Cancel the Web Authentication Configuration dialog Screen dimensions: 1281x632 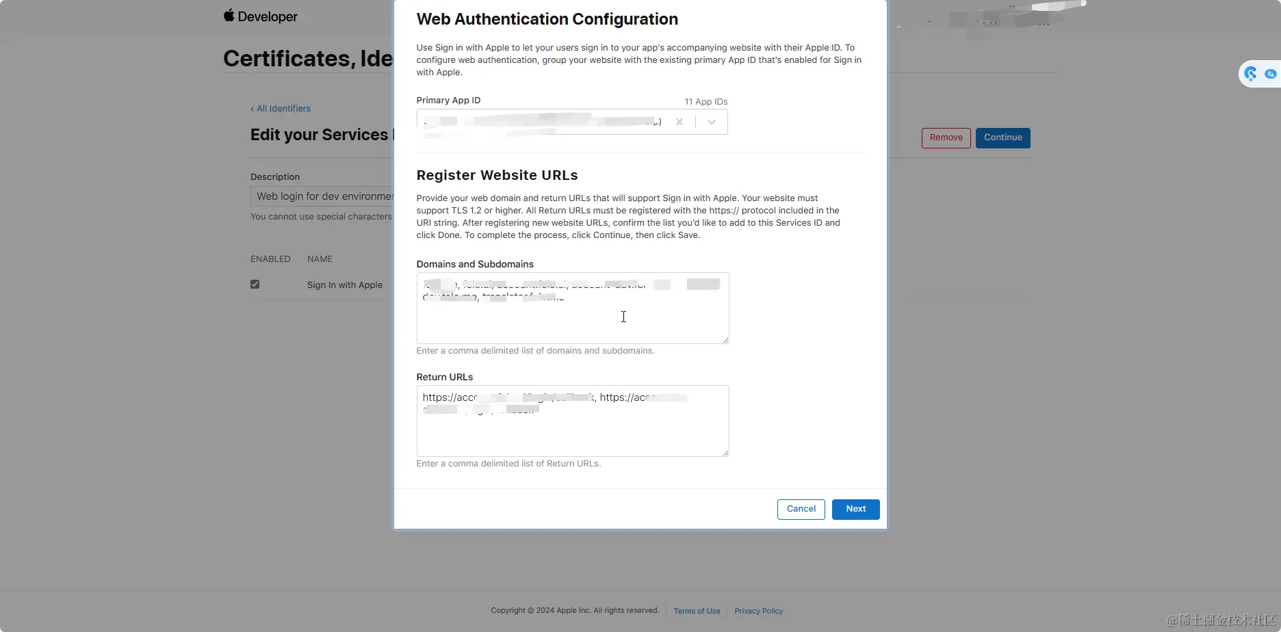[x=801, y=509]
